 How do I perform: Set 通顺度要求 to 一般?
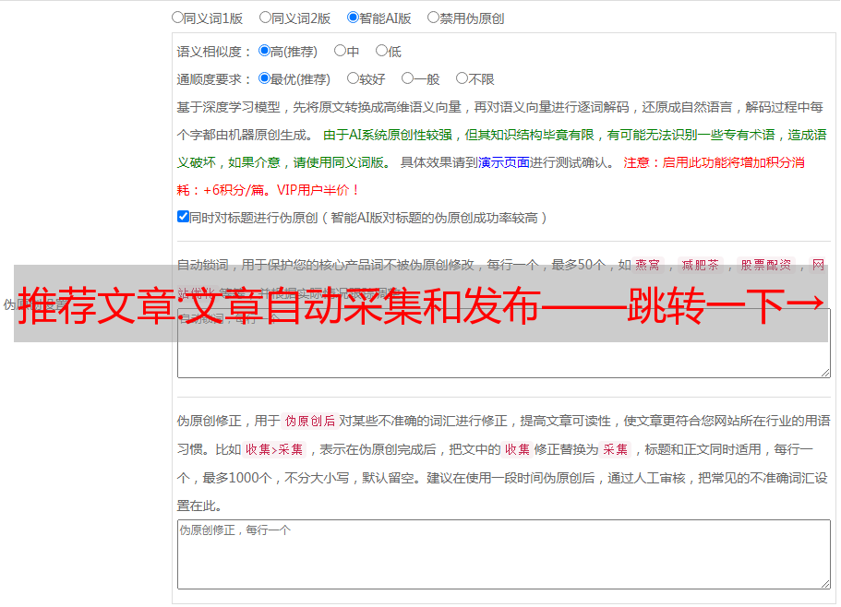408,78
